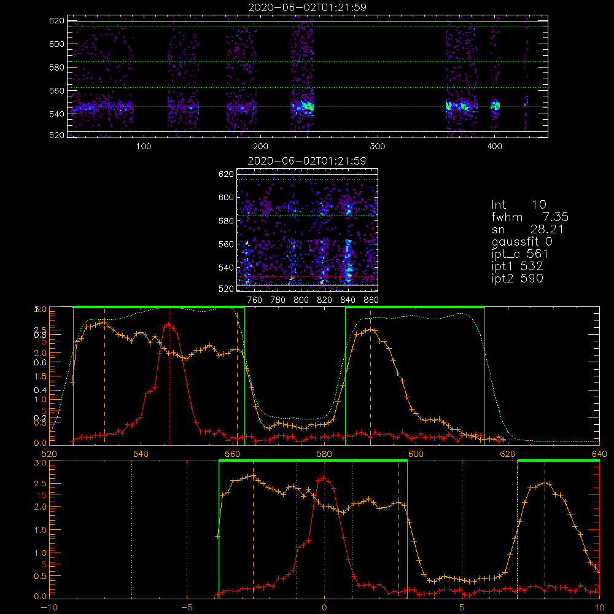Click the y-axis label 2.5 on bottom plot
The width and height of the screenshot is (614, 614).
click(x=41, y=484)
